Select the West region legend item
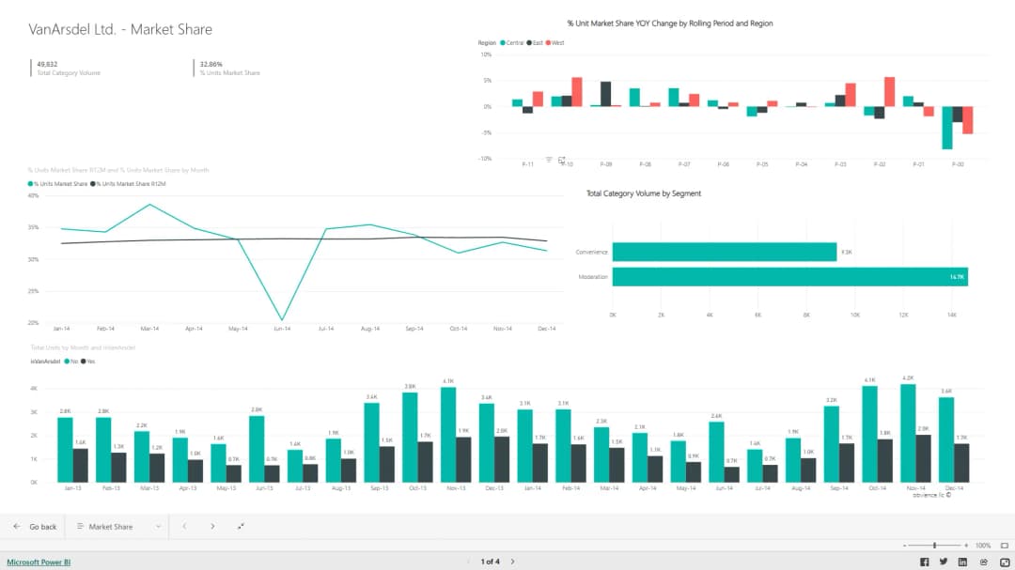The image size is (1015, 570). tap(554, 42)
